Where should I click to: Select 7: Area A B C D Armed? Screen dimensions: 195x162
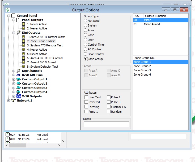tap(43, 62)
